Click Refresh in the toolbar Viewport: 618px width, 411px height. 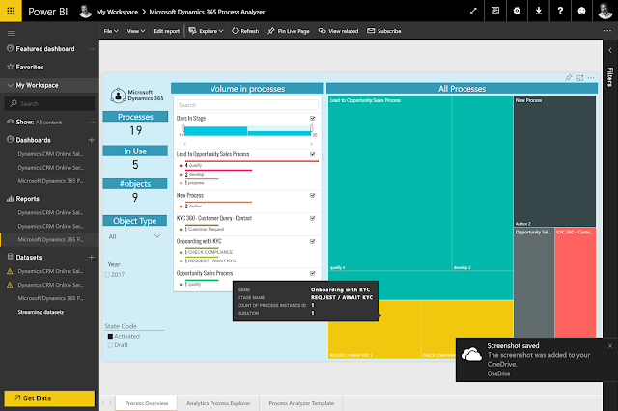pyautogui.click(x=245, y=31)
